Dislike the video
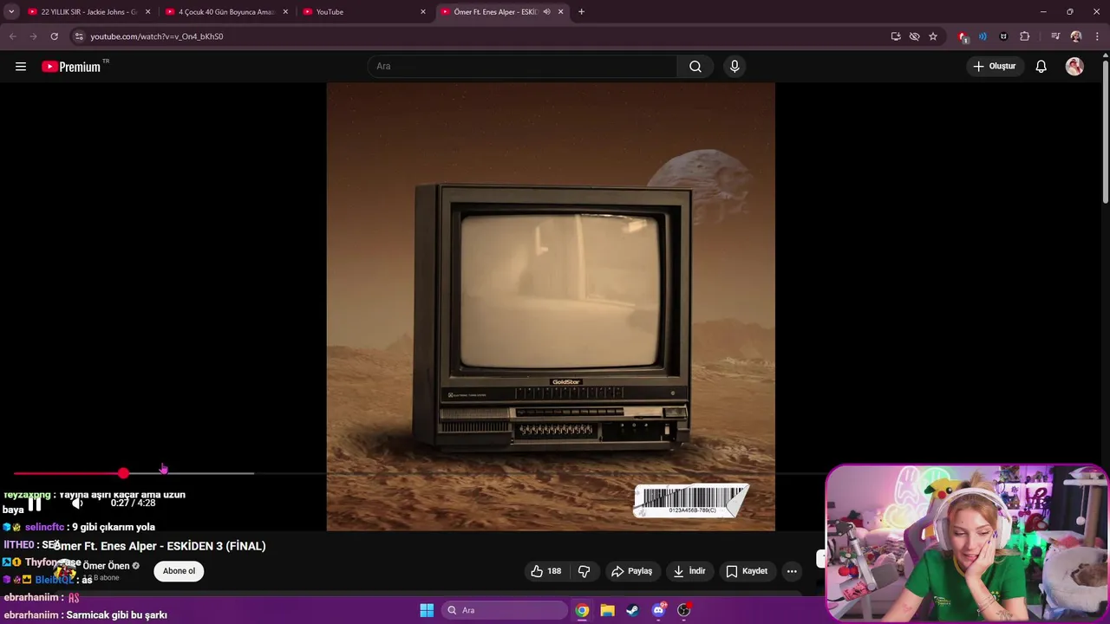Viewport: 1110px width, 624px height. click(x=584, y=571)
